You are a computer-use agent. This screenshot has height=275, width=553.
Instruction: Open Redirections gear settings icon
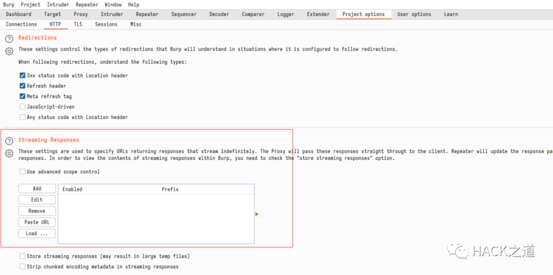point(9,51)
